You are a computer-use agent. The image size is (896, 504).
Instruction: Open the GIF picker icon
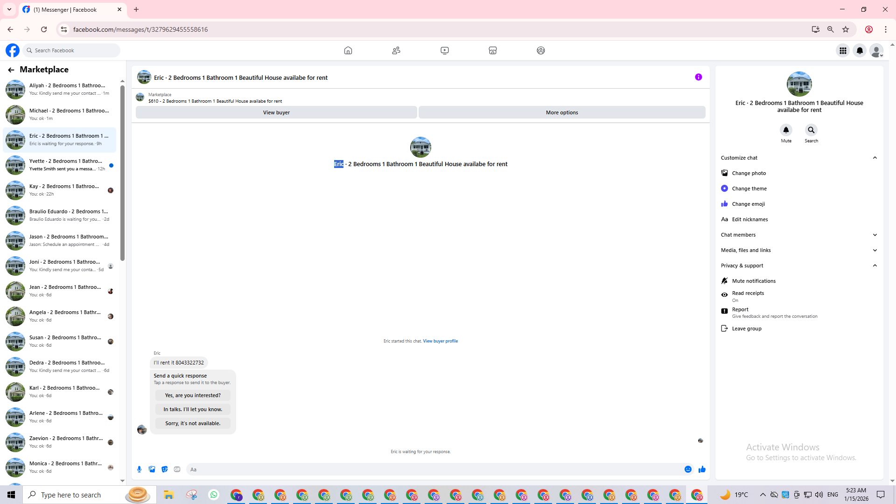[177, 469]
